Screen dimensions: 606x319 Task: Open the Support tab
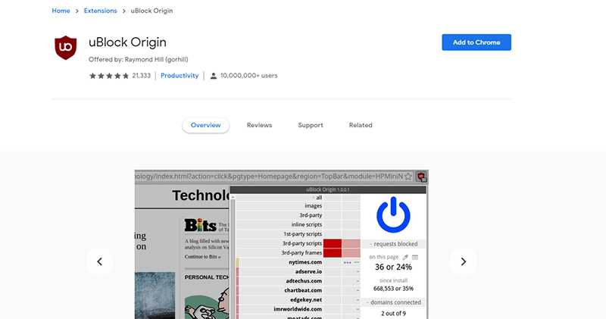(x=311, y=125)
